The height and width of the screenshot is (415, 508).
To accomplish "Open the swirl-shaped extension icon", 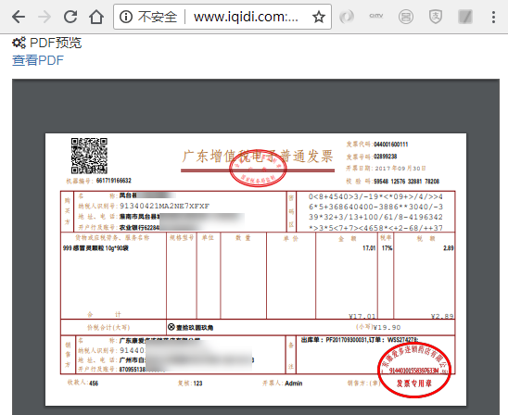I will coord(347,17).
